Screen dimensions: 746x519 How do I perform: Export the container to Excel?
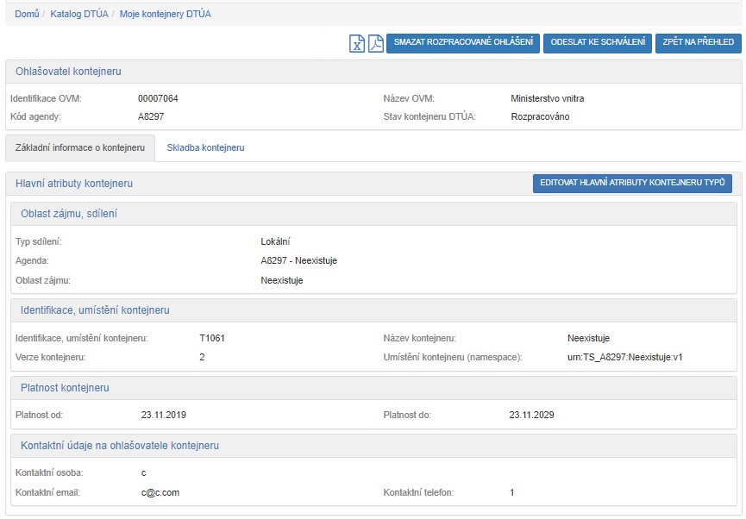[357, 44]
